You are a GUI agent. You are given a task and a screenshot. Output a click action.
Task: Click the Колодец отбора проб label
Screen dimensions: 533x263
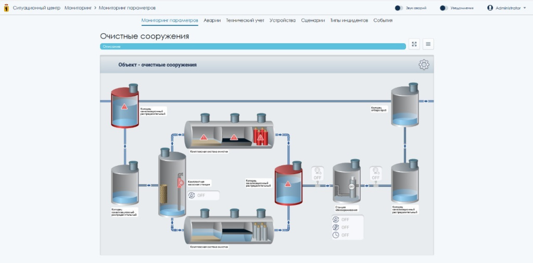(x=379, y=109)
